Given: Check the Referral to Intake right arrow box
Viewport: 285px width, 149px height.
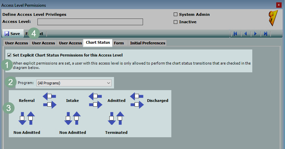Looking at the screenshot, I should (49, 105).
